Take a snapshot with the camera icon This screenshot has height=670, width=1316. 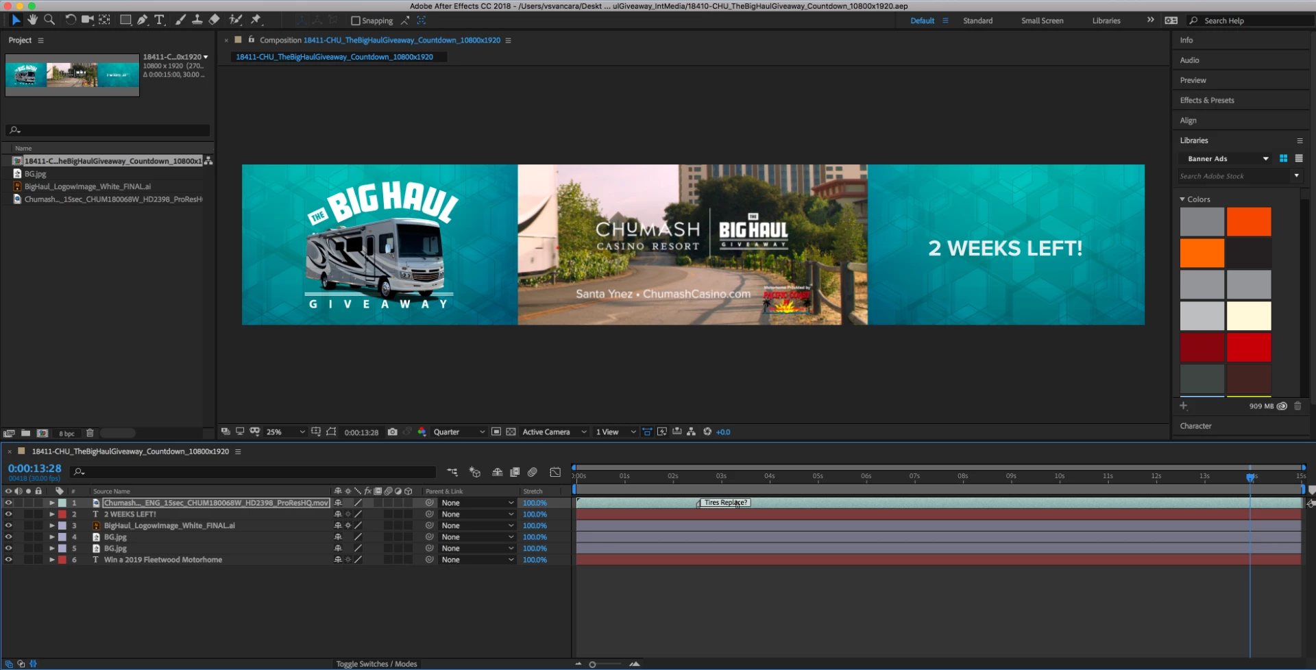[393, 432]
